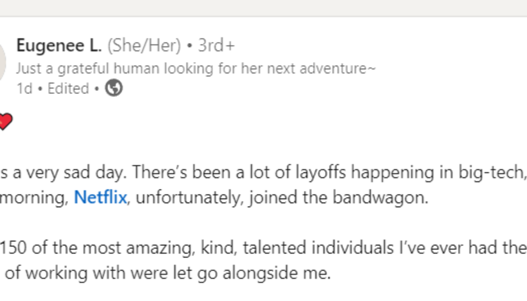This screenshot has width=527, height=301.
Task: Click the Edited label under the headline
Action: [68, 89]
